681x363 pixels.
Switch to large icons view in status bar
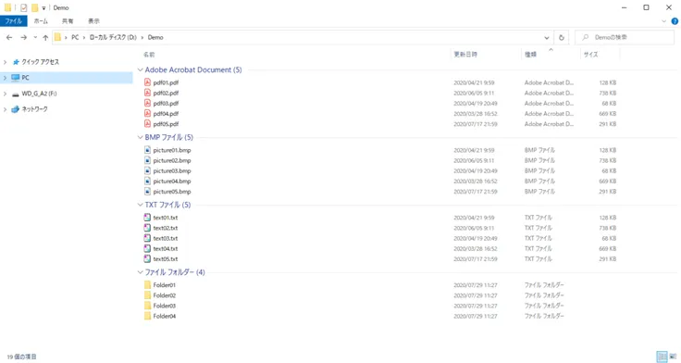(x=673, y=357)
